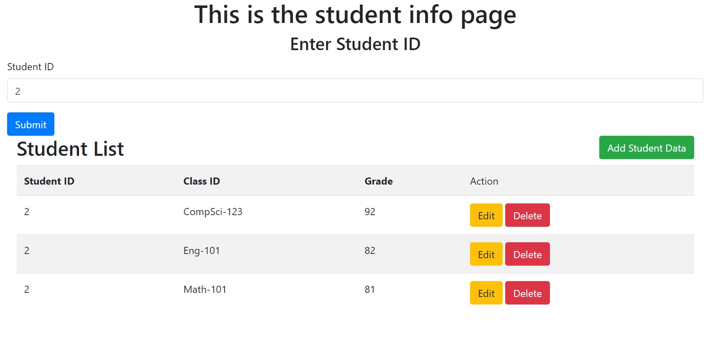Select the Eng-101 class cell
The image size is (708, 340).
coord(202,251)
